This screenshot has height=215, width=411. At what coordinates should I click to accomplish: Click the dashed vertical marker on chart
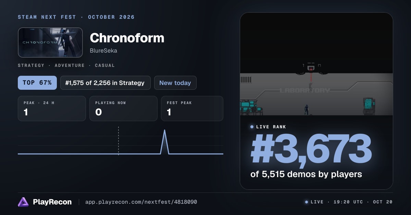pyautogui.click(x=119, y=141)
